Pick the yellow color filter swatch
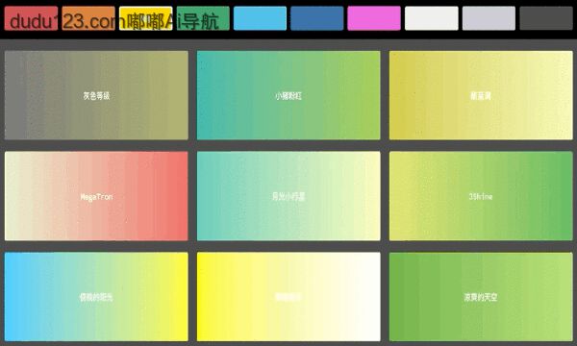 pyautogui.click(x=146, y=18)
